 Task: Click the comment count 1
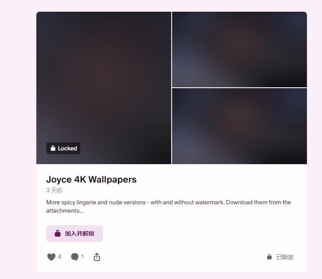tap(82, 256)
